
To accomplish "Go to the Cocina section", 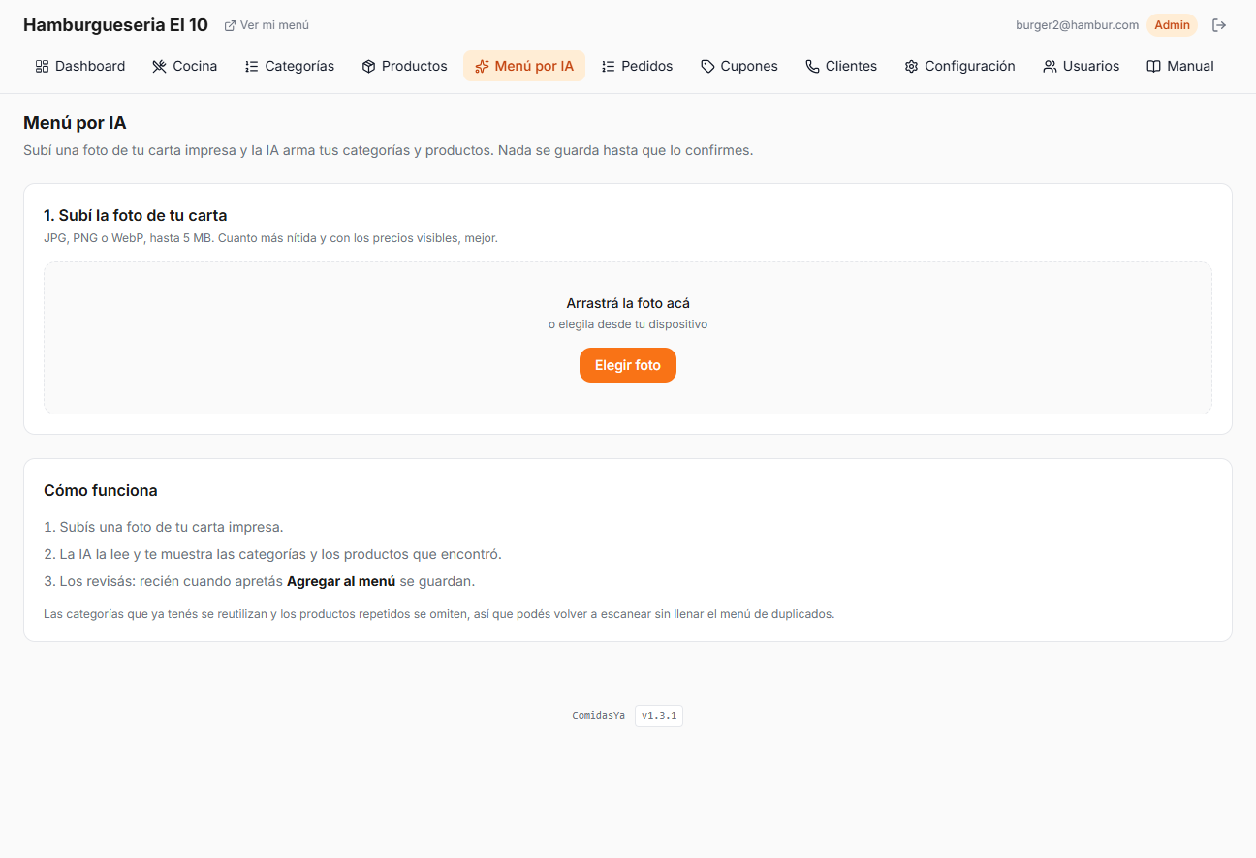I will pyautogui.click(x=185, y=66).
